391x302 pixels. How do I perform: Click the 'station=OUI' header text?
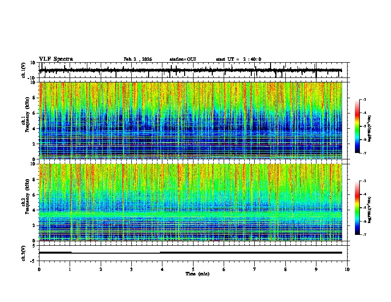(183, 59)
